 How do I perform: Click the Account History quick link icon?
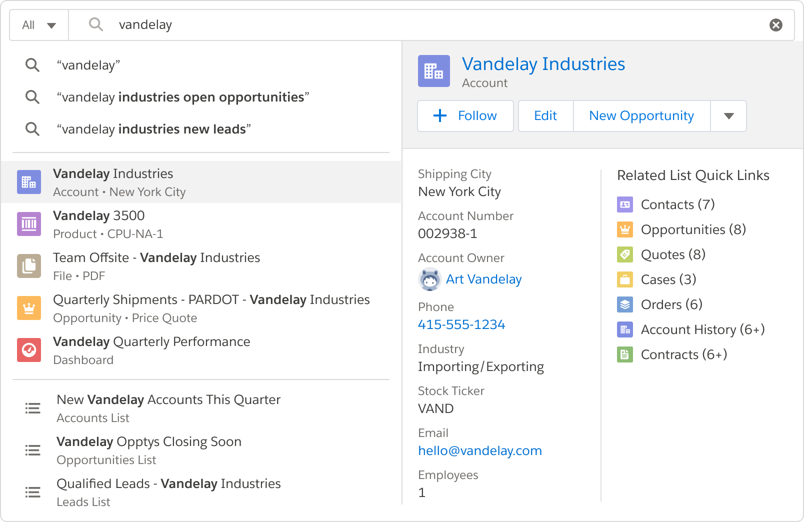click(625, 329)
